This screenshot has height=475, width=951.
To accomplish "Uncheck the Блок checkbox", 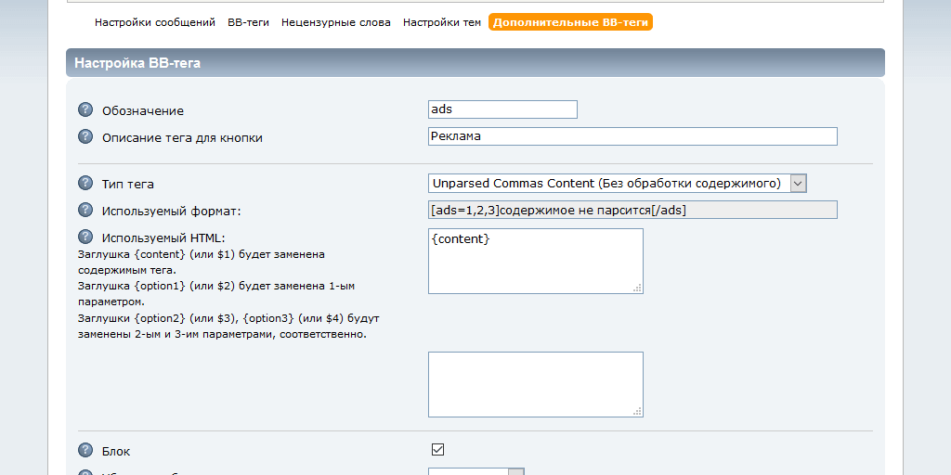I will point(438,450).
